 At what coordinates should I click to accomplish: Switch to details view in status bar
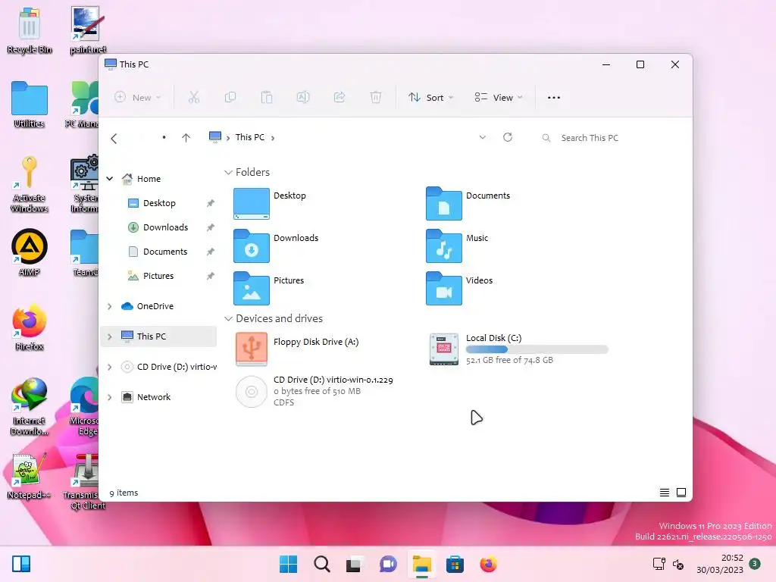665,493
